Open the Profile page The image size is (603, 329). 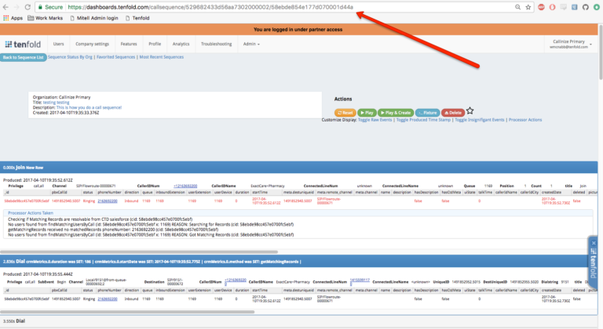[x=155, y=44]
